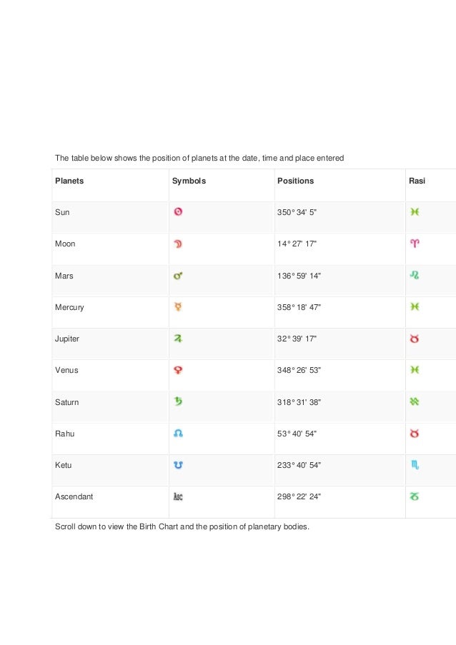Select the green Saturn symbol icon
456x645 pixels.
(x=178, y=401)
